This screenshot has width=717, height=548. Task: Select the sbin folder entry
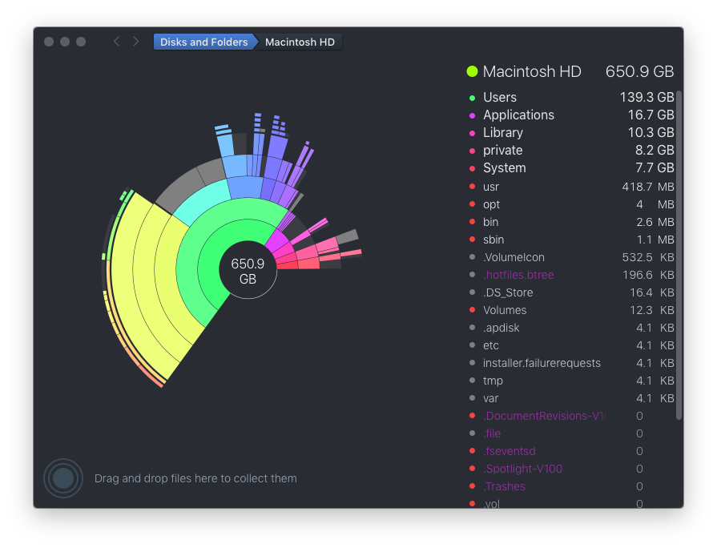570,240
